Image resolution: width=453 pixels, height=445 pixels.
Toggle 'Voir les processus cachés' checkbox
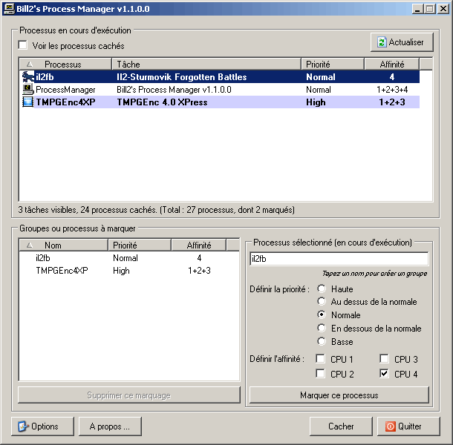(x=22, y=45)
